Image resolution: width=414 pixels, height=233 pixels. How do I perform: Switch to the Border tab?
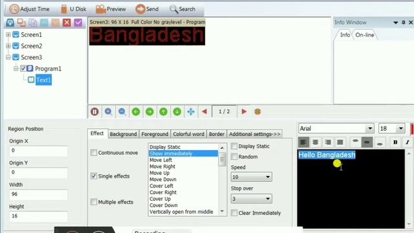click(x=217, y=134)
